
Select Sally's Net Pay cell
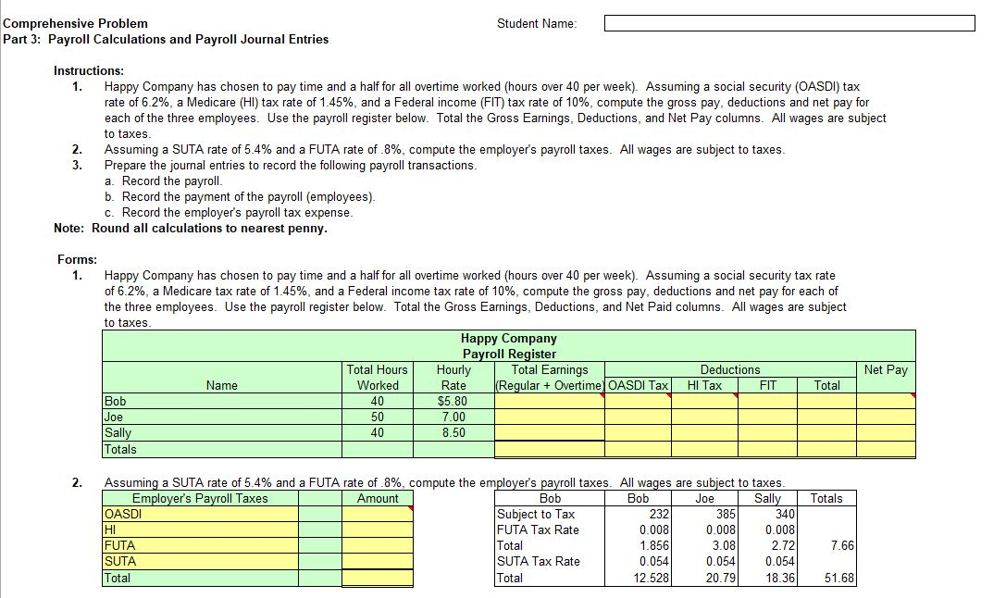(x=884, y=432)
